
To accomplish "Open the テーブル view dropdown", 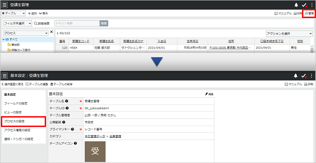I will pos(14,14).
